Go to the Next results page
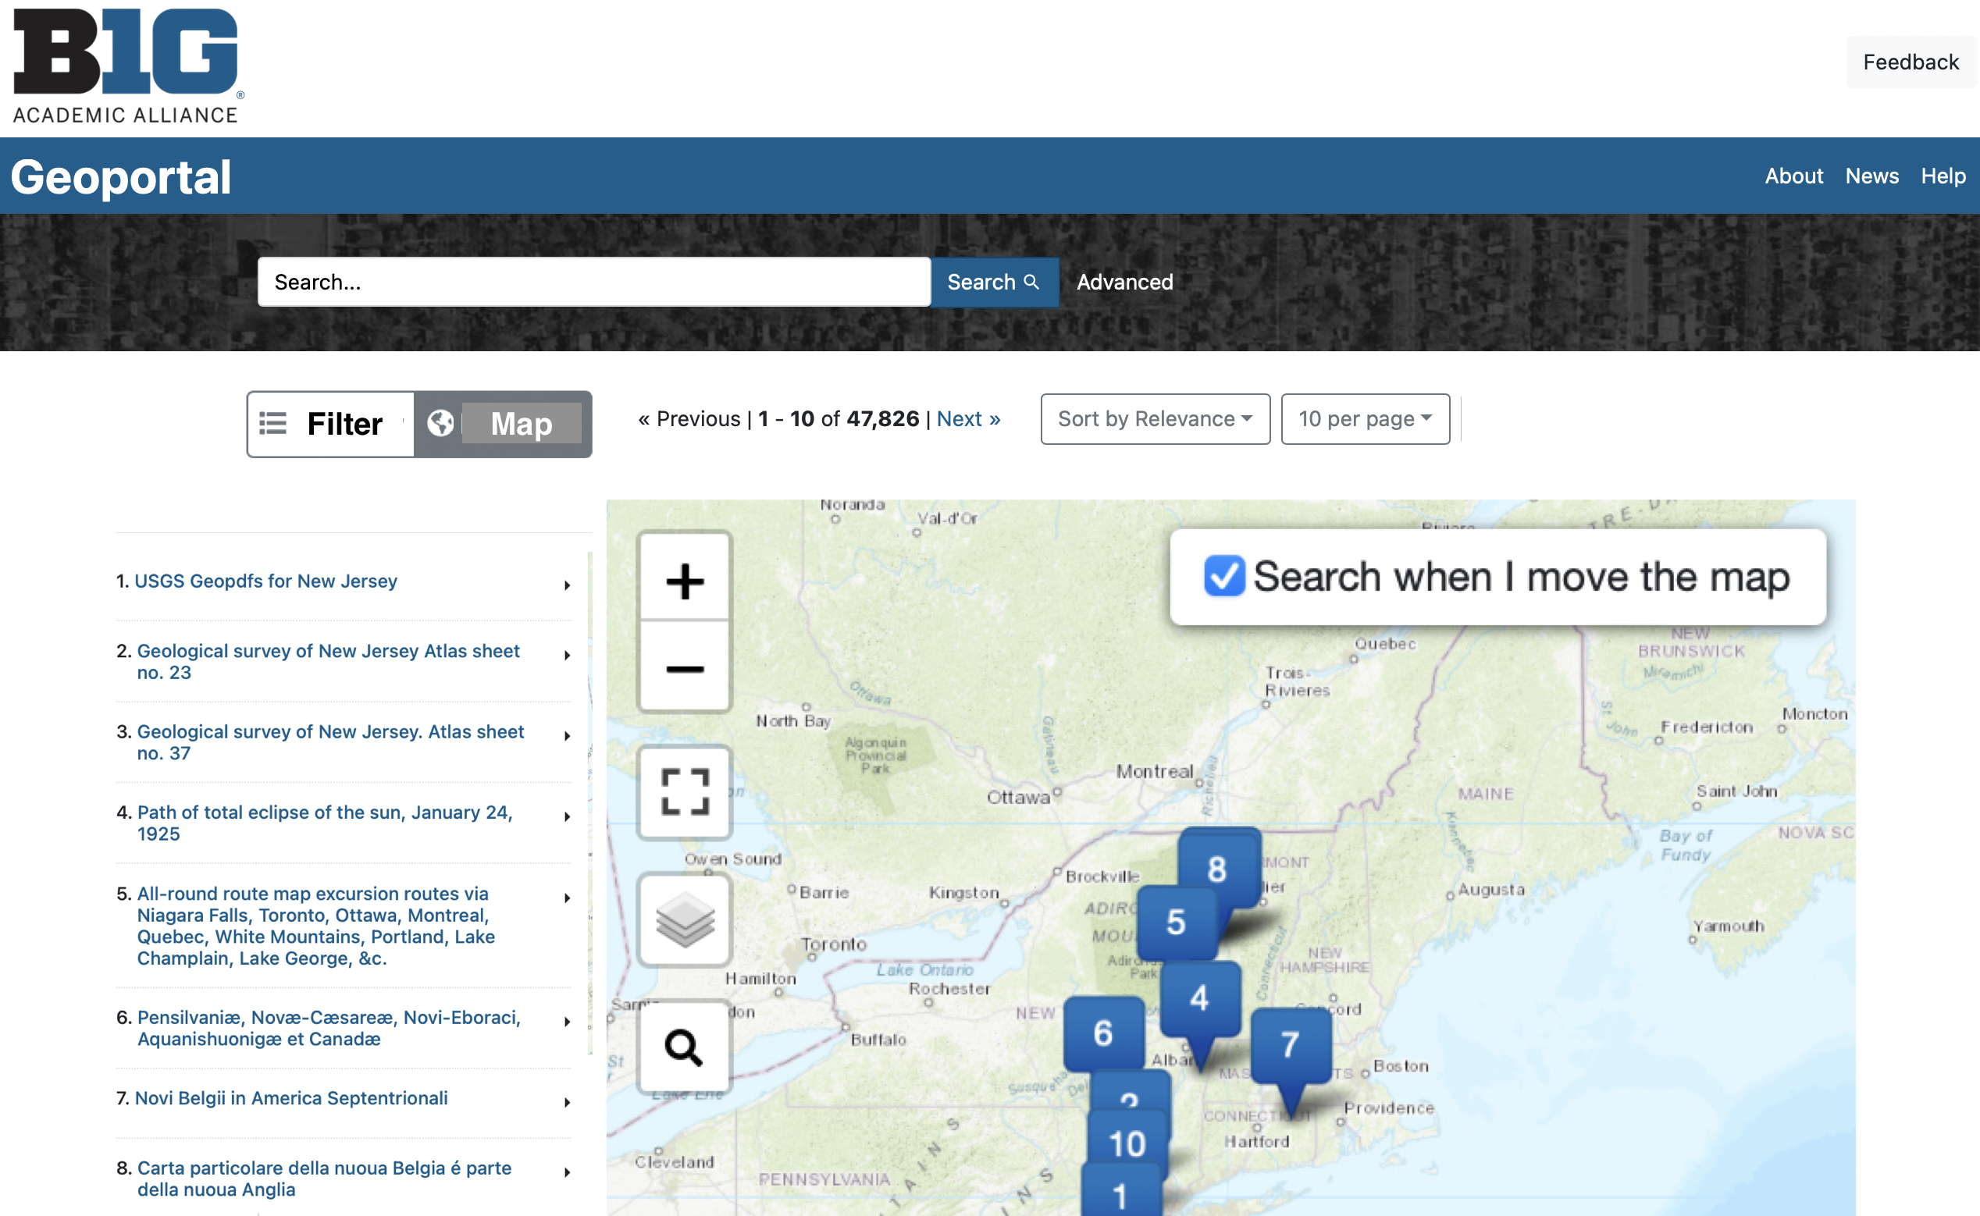1980x1216 pixels. [x=969, y=418]
